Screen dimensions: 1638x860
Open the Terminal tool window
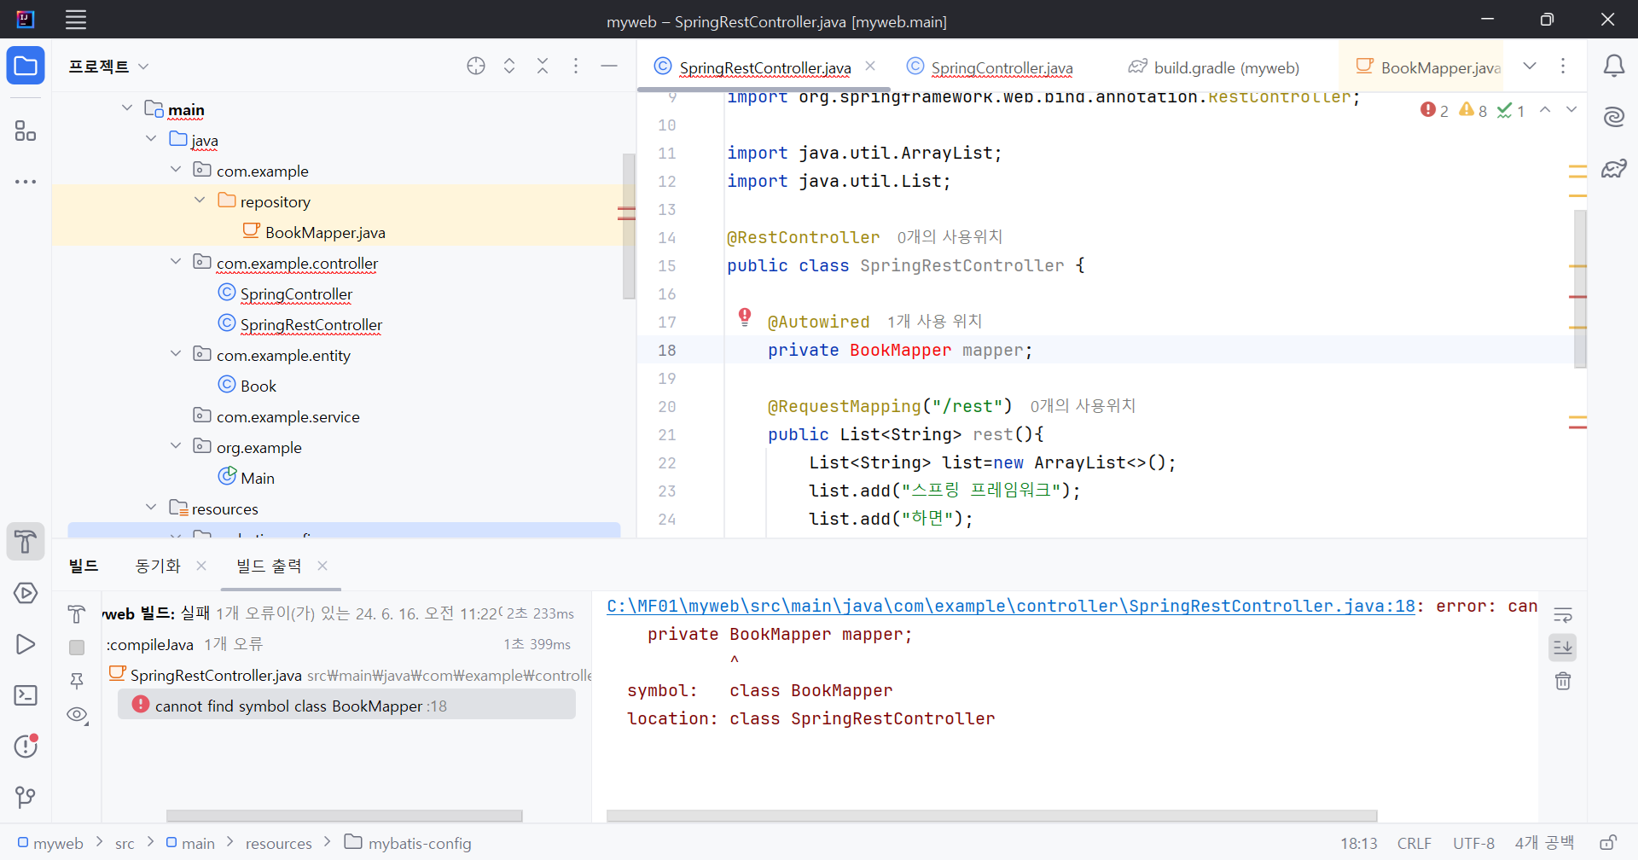pos(26,695)
